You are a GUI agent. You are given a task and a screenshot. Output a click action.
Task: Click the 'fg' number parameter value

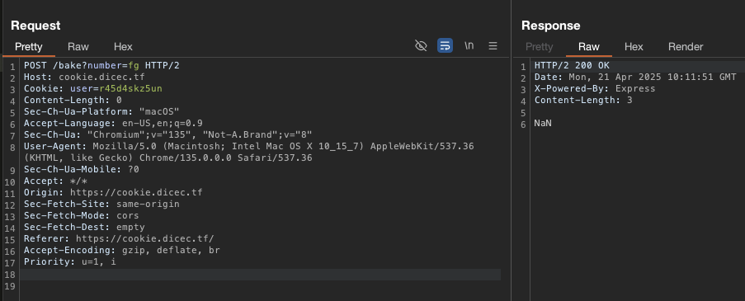pos(134,65)
